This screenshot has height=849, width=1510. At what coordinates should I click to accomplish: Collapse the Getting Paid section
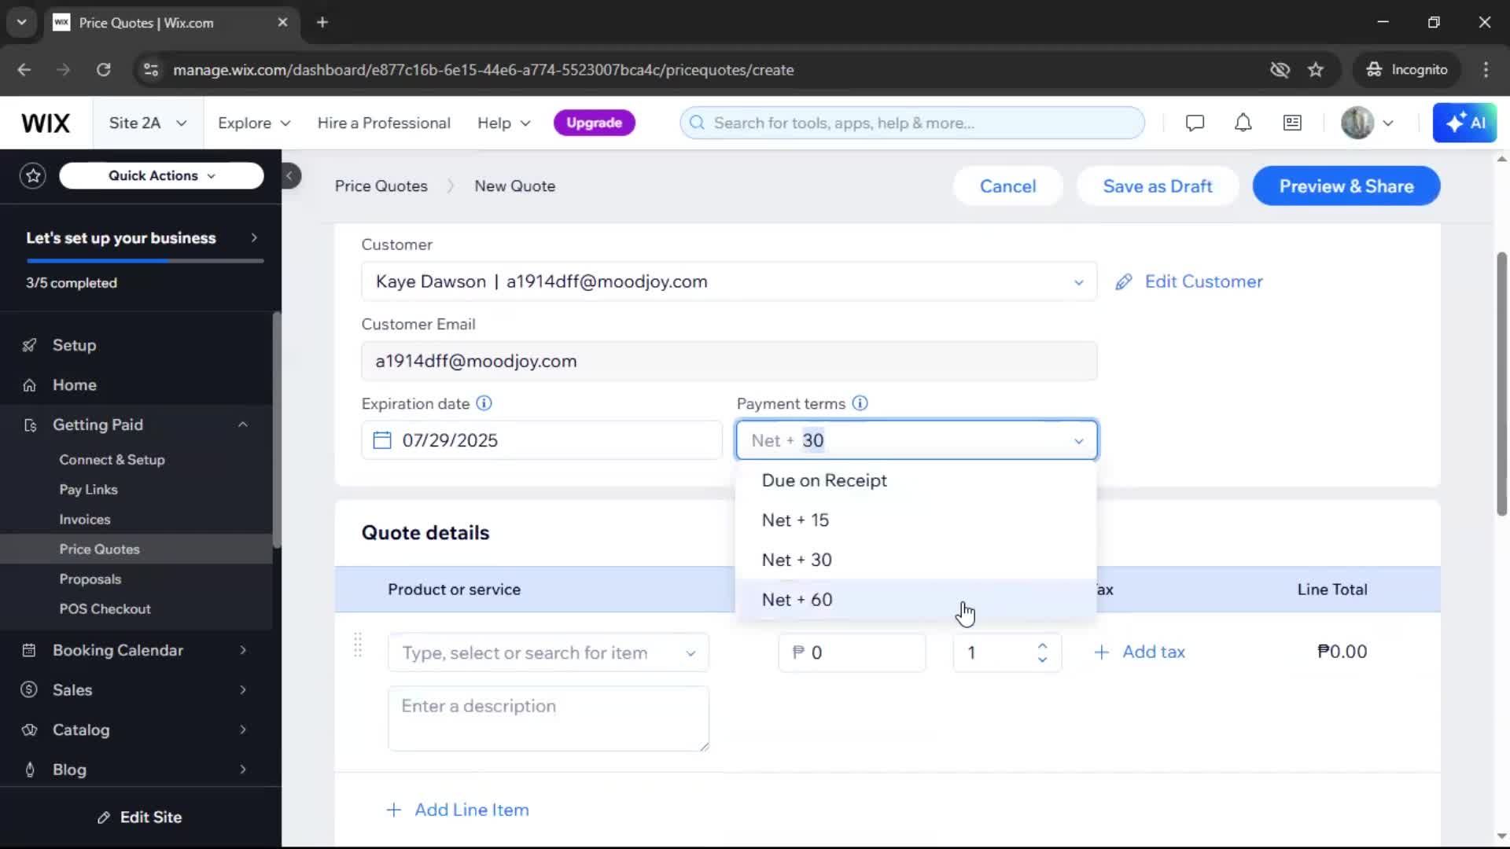coord(243,424)
